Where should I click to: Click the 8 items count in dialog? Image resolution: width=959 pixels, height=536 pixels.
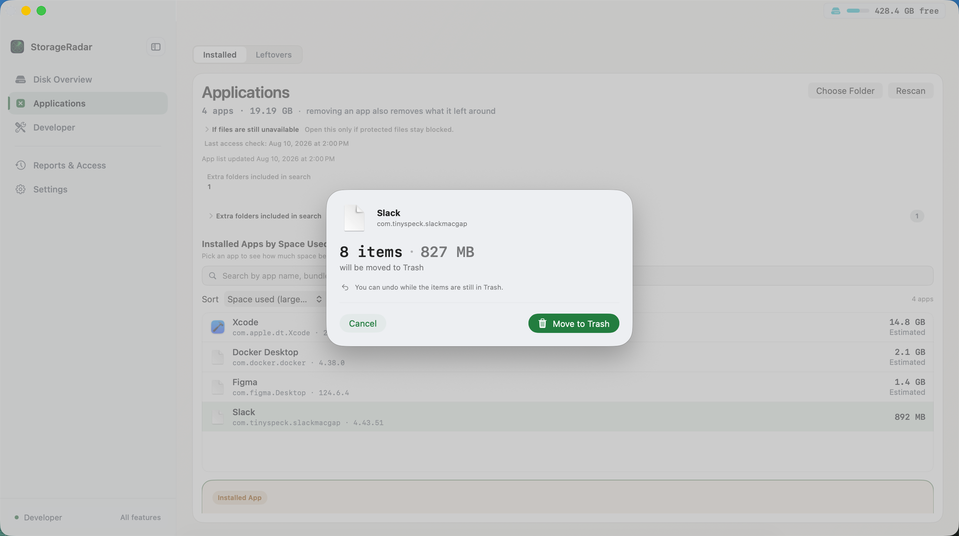[x=371, y=252]
